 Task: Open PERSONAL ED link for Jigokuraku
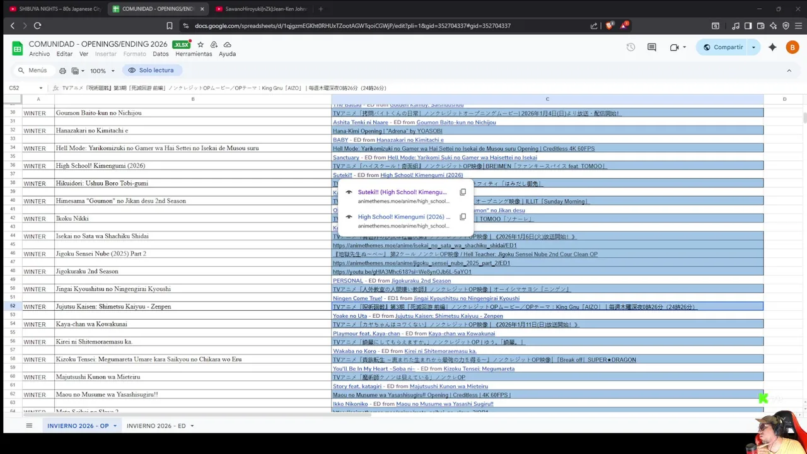[x=348, y=281]
